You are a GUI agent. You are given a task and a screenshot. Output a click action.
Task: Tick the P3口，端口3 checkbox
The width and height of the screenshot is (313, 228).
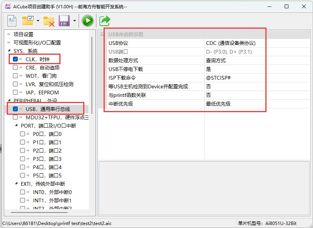(x=22, y=159)
